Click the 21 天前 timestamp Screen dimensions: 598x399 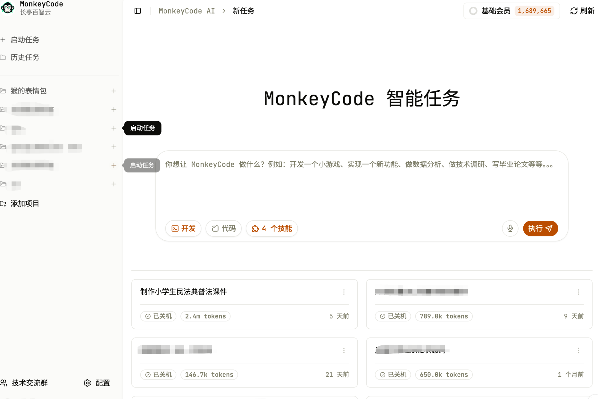point(337,375)
